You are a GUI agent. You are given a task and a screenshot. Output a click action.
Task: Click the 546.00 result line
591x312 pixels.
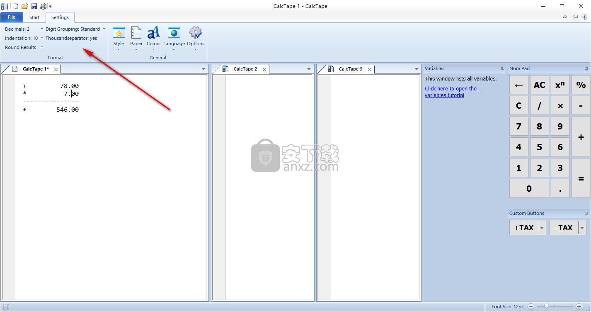click(x=51, y=110)
